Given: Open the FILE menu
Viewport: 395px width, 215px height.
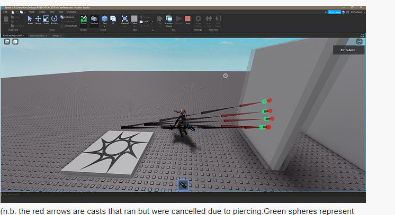Looking at the screenshot, I should point(5,12).
